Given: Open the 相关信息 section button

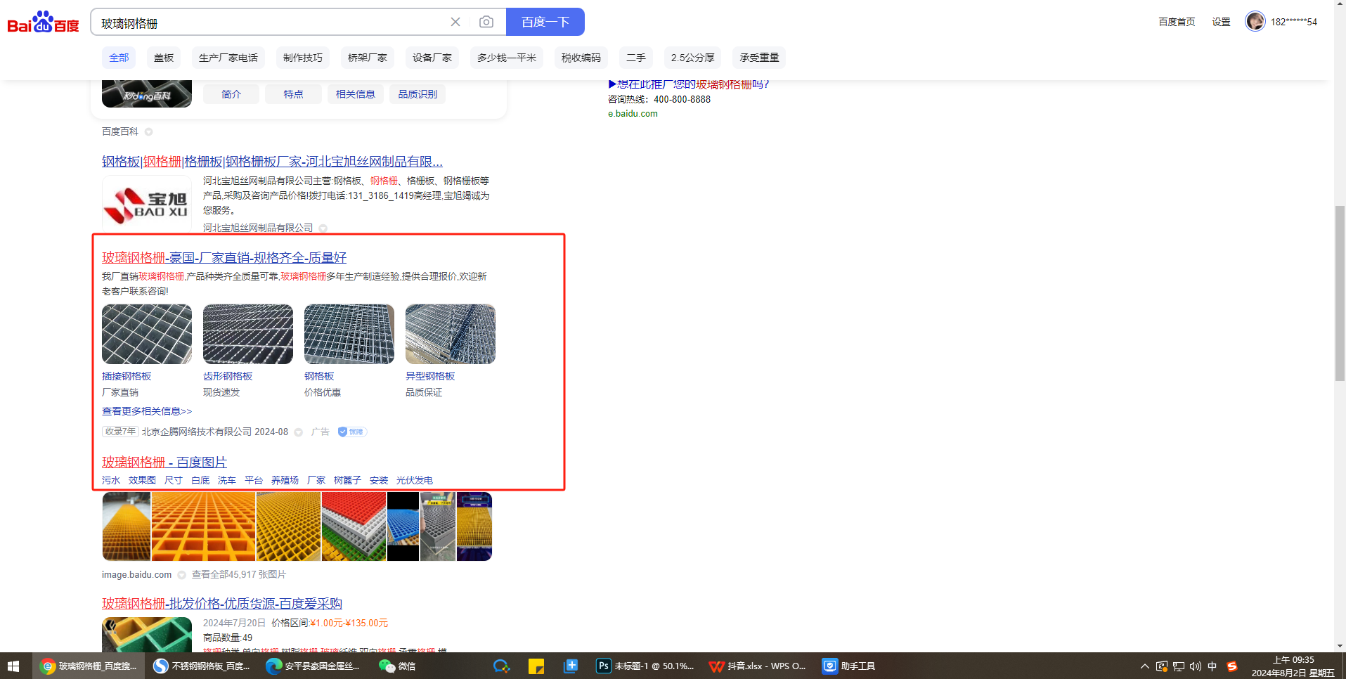Looking at the screenshot, I should click(x=356, y=94).
